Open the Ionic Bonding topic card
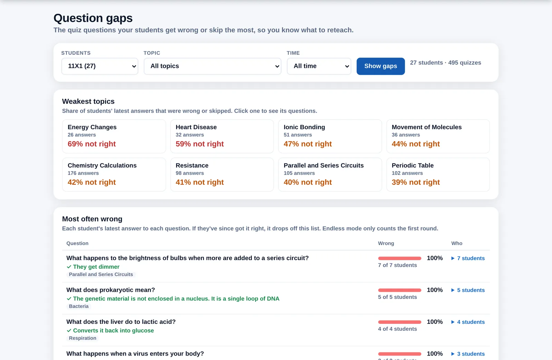552x360 pixels. pyautogui.click(x=330, y=136)
